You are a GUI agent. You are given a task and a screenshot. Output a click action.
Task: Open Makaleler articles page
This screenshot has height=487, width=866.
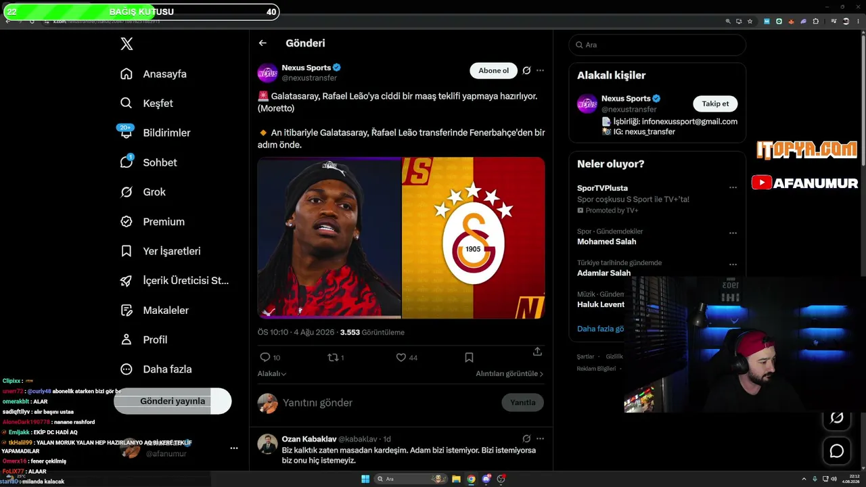point(154,310)
